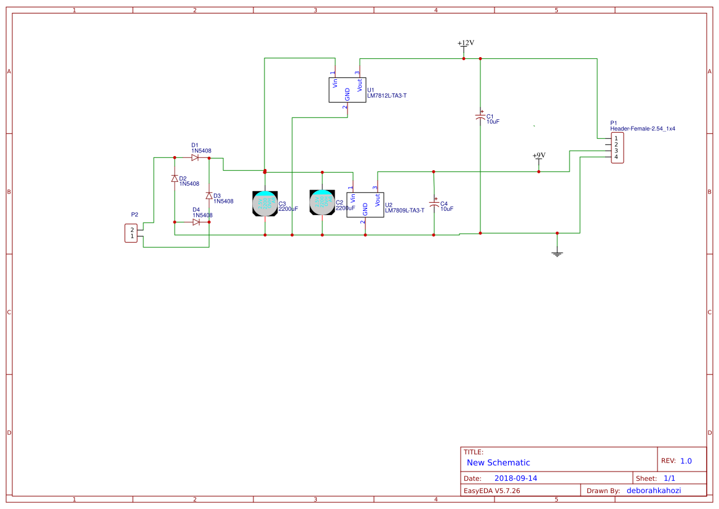Select the LM7812L-TA3-T regulator U1

(x=347, y=89)
